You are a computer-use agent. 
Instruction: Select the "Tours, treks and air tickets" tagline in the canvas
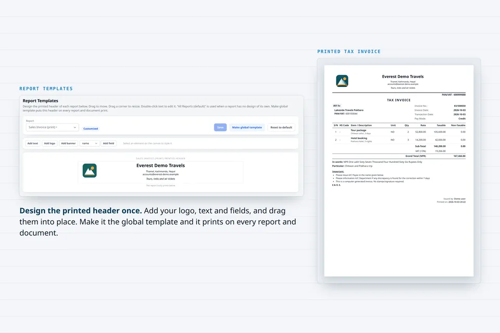(161, 179)
